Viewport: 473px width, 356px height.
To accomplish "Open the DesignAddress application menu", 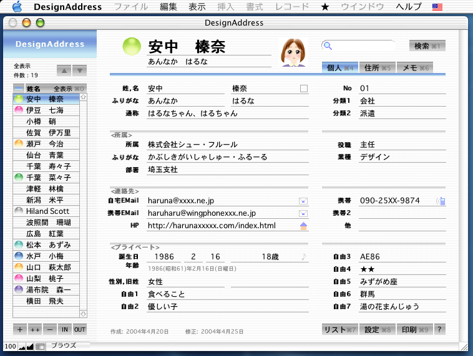I will (67, 7).
